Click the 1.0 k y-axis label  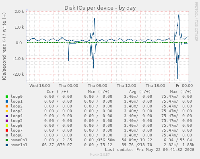point(19,27)
